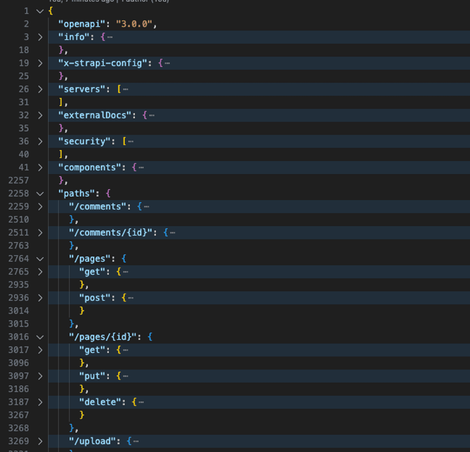Click the "paths" key text

pyautogui.click(x=77, y=193)
